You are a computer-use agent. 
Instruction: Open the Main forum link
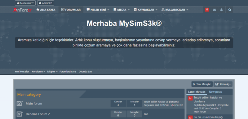point(34,104)
